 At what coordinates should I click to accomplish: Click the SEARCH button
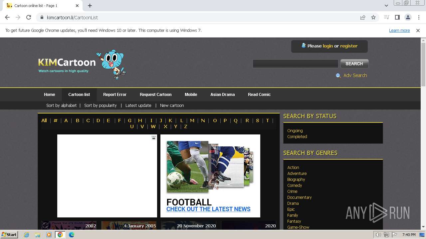354,63
